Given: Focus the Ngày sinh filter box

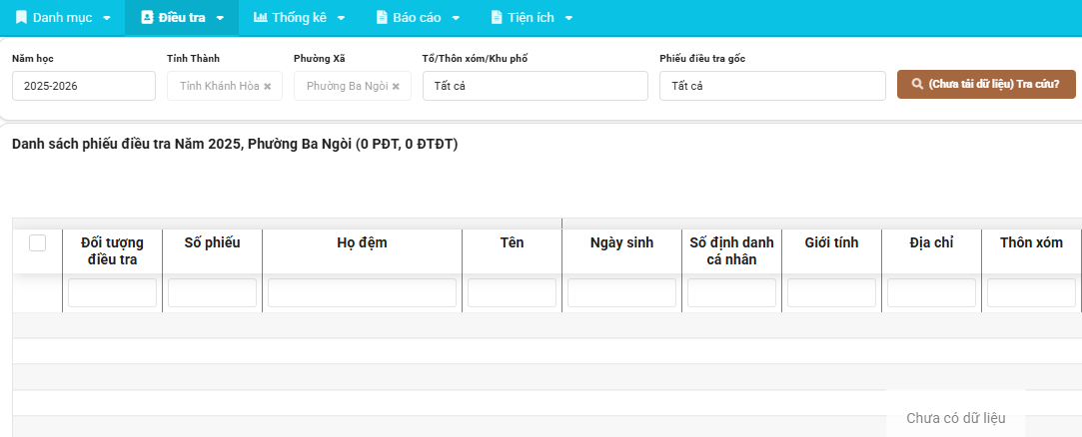Looking at the screenshot, I should click(x=621, y=293).
